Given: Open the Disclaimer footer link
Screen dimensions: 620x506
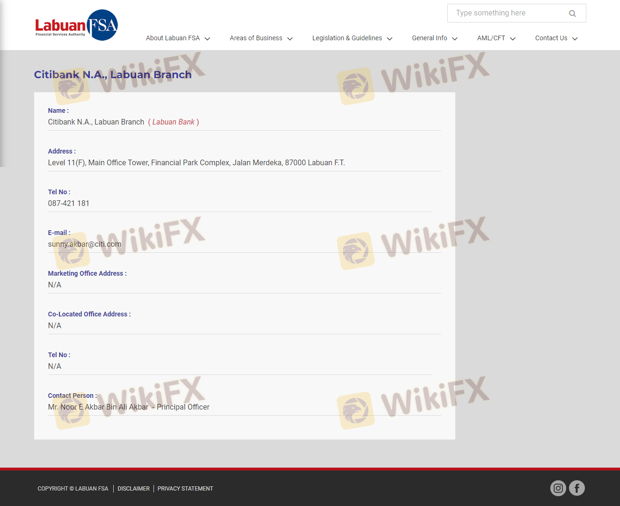Looking at the screenshot, I should 134,489.
